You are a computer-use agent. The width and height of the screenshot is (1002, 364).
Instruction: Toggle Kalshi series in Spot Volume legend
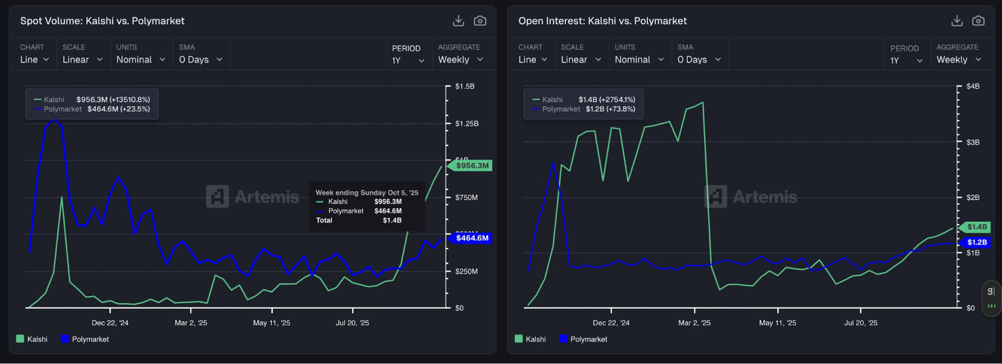point(32,339)
